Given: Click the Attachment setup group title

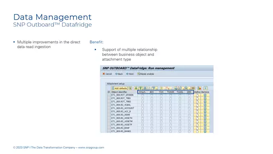Looking at the screenshot, I should tap(116, 84).
